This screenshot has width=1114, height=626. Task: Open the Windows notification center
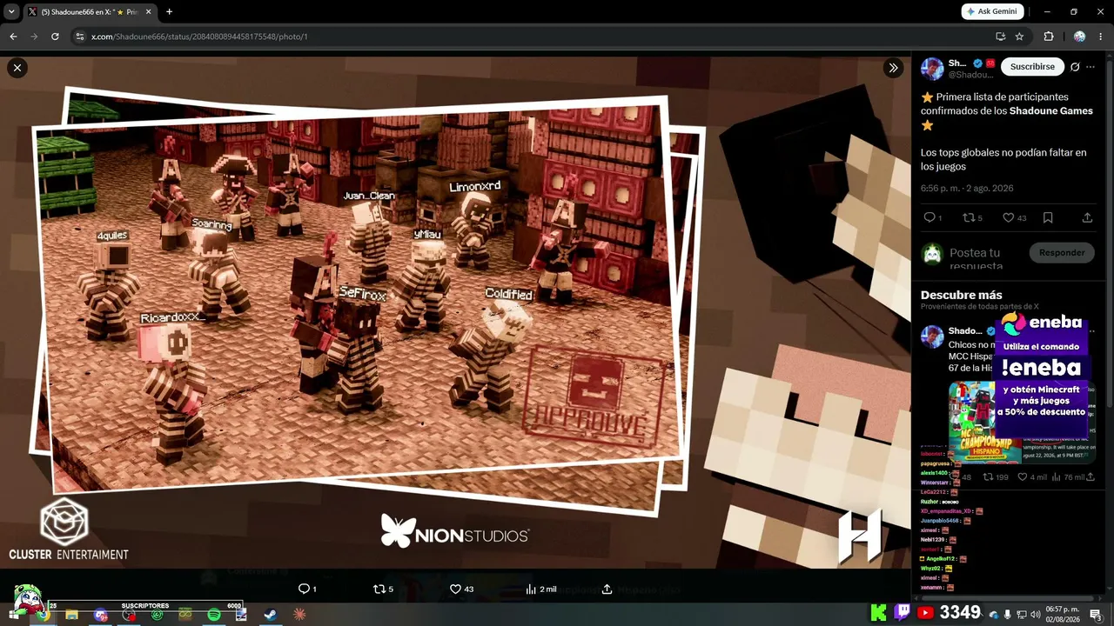1096,615
